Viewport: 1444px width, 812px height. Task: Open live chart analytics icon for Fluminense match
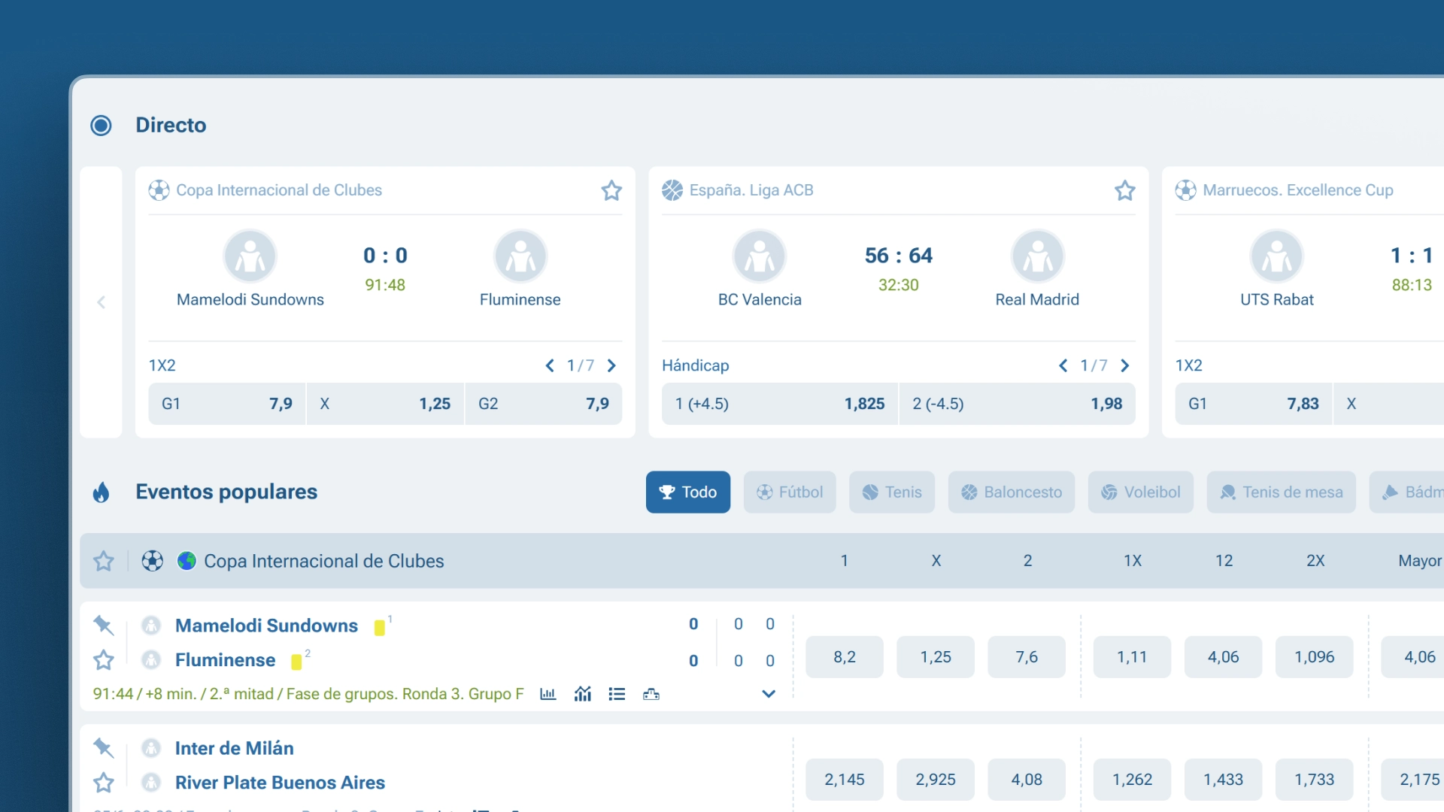pos(583,694)
